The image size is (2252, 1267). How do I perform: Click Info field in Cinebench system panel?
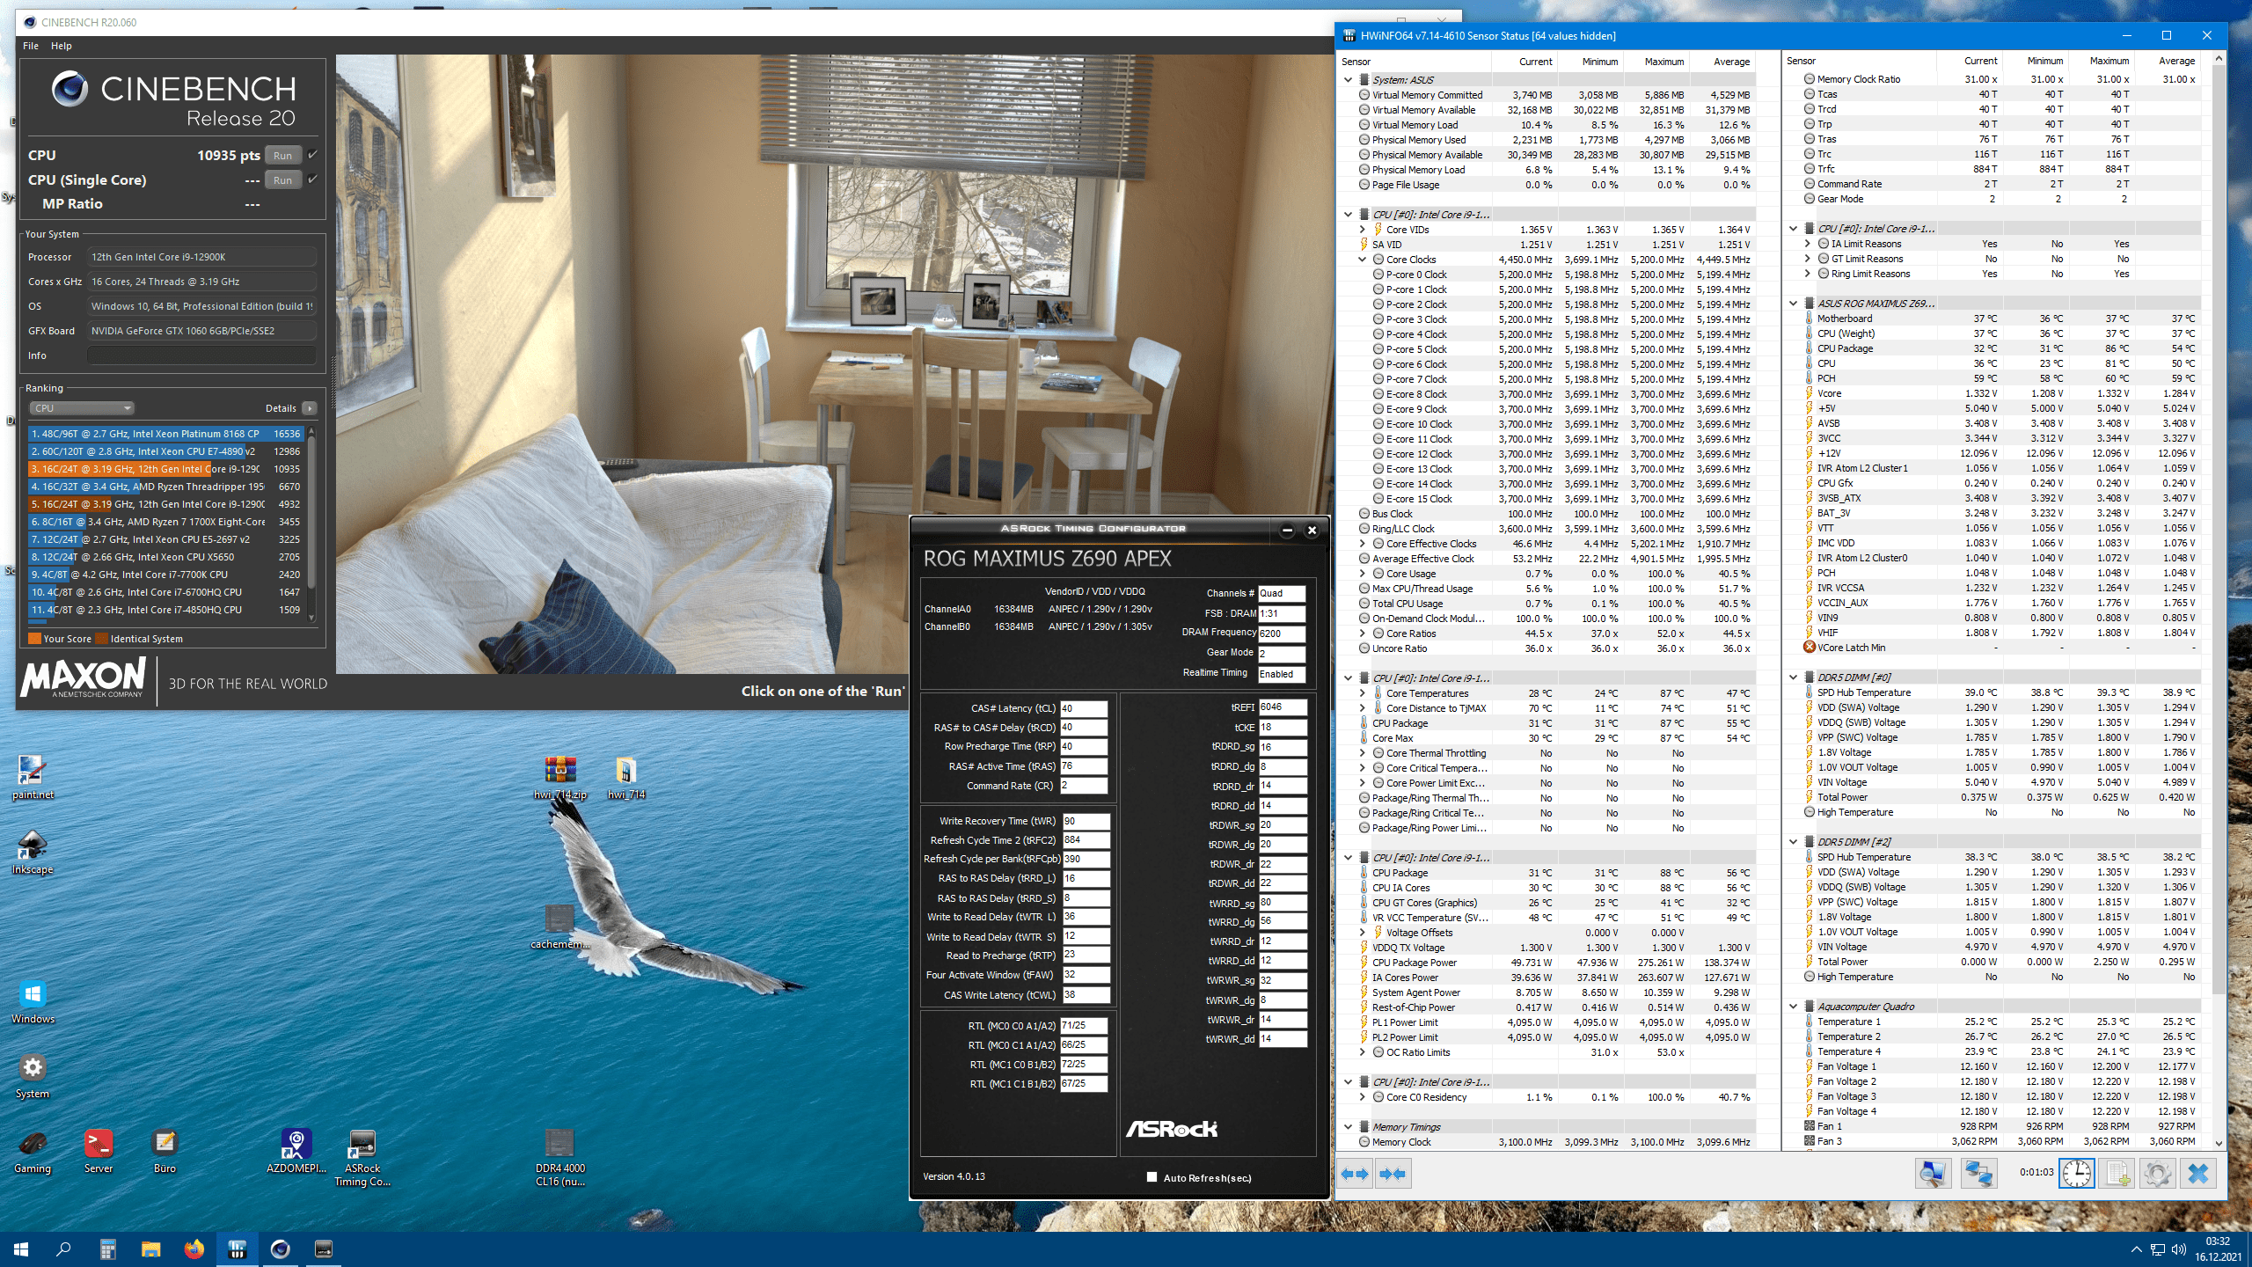click(x=201, y=355)
